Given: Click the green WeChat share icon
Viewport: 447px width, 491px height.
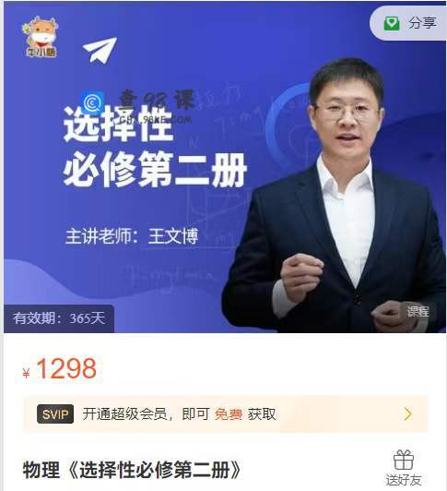Looking at the screenshot, I should [392, 24].
